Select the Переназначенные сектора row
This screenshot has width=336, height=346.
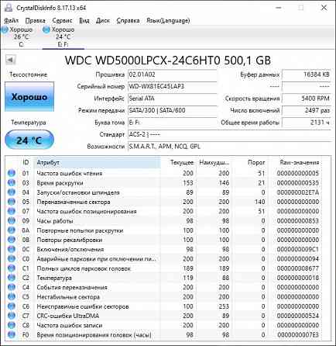coord(164,202)
